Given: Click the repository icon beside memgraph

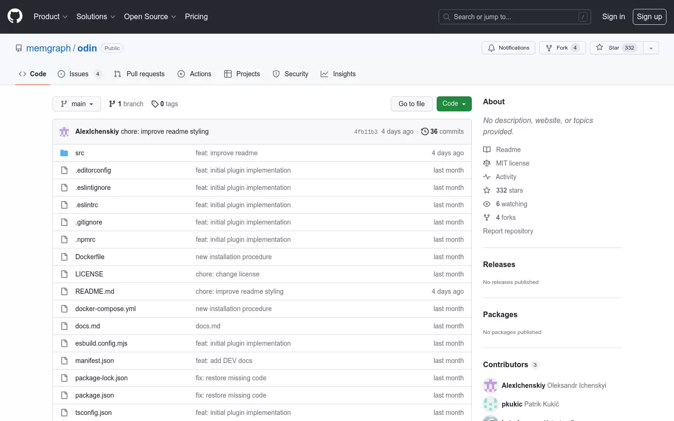Looking at the screenshot, I should [x=19, y=48].
